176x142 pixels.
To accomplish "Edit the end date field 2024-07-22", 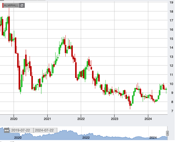I will point(45,130).
